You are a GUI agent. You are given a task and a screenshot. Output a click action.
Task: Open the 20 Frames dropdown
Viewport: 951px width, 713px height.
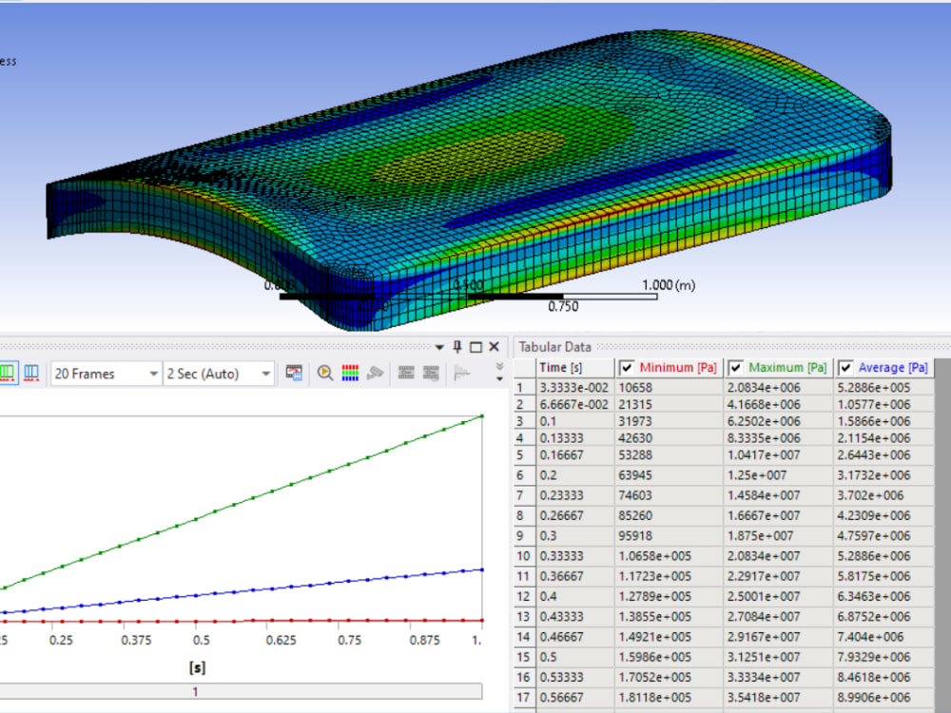(153, 374)
